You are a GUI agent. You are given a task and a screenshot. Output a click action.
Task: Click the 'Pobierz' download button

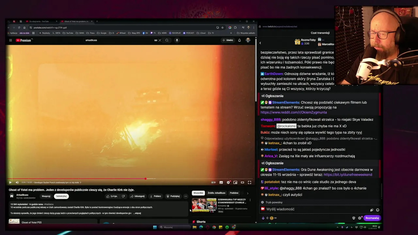[x=155, y=196]
